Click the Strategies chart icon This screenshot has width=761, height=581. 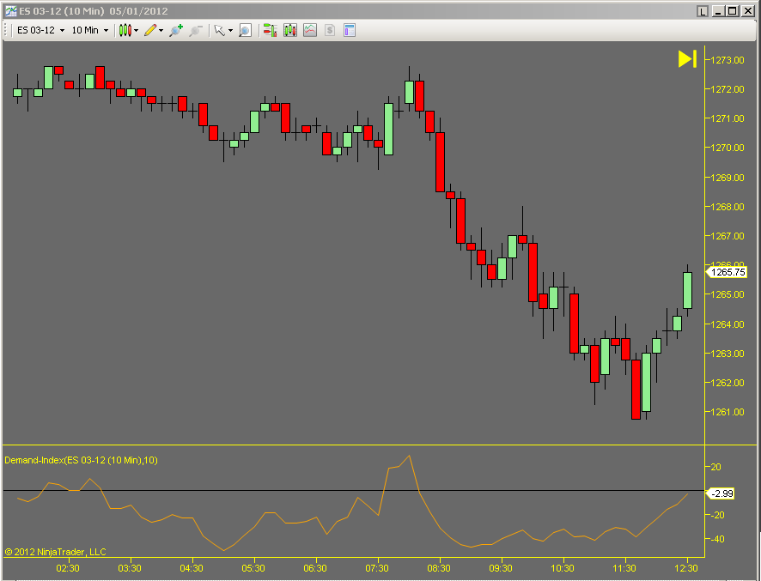310,30
